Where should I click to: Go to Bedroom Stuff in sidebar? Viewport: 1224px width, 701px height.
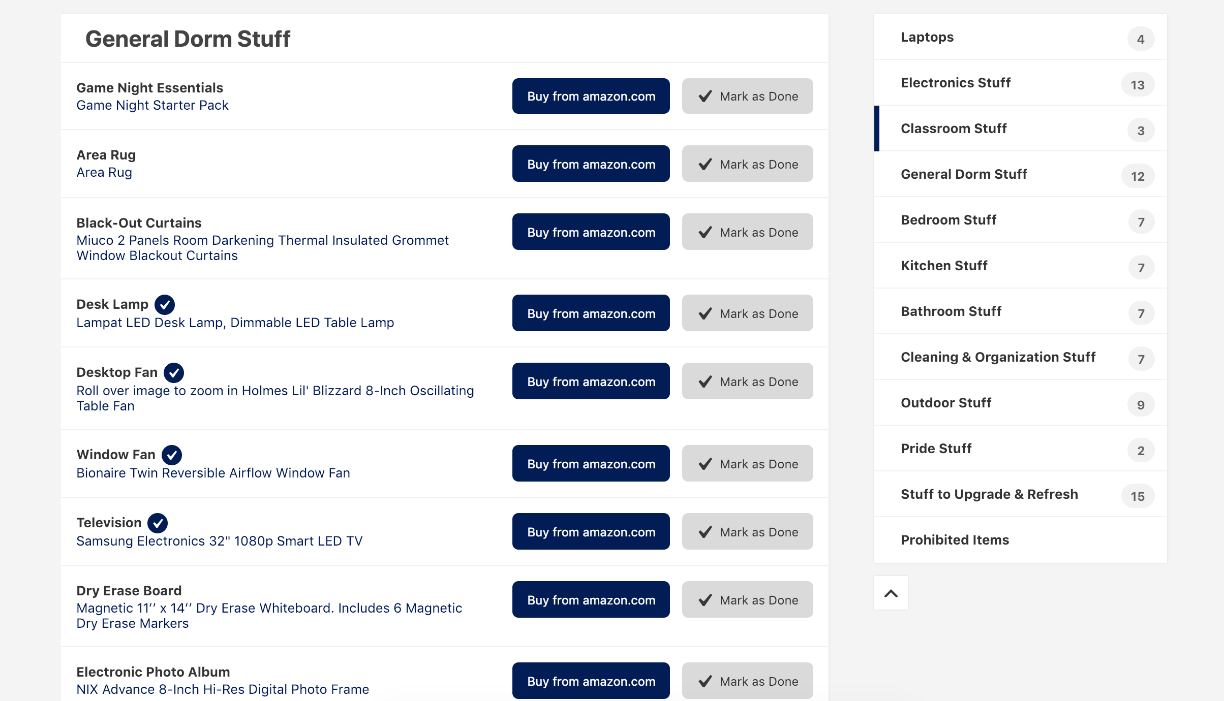[948, 220]
